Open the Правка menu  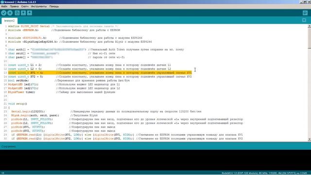(x=14, y=6)
